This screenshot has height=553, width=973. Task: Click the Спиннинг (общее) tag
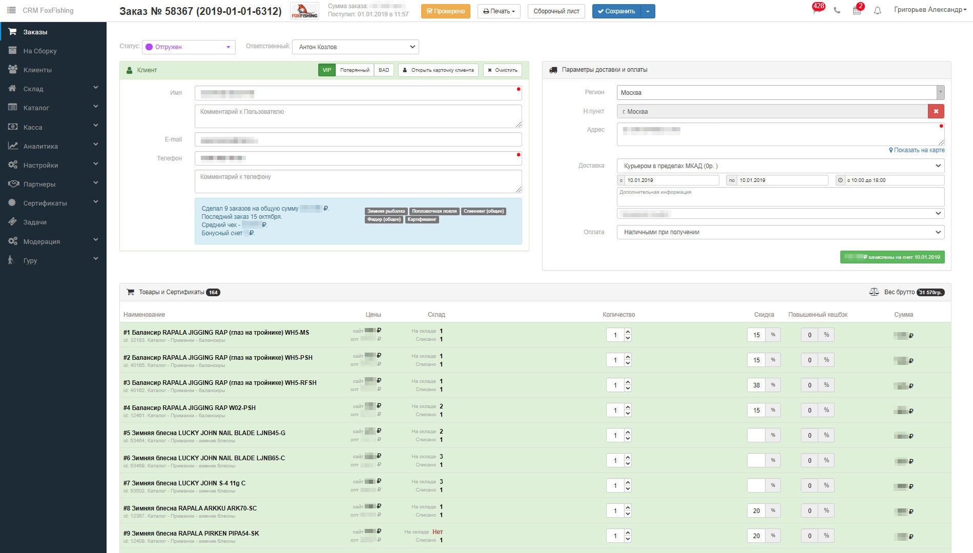coord(484,211)
